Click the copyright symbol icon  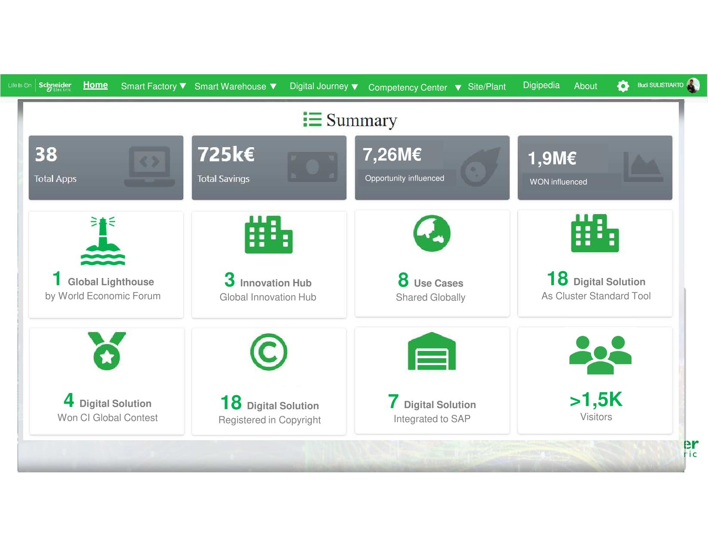pos(269,352)
